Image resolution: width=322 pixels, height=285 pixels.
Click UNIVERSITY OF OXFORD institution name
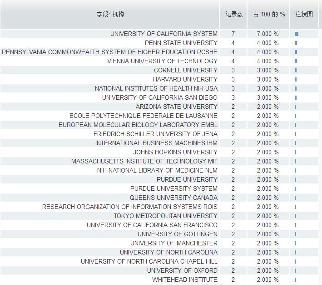182,270
